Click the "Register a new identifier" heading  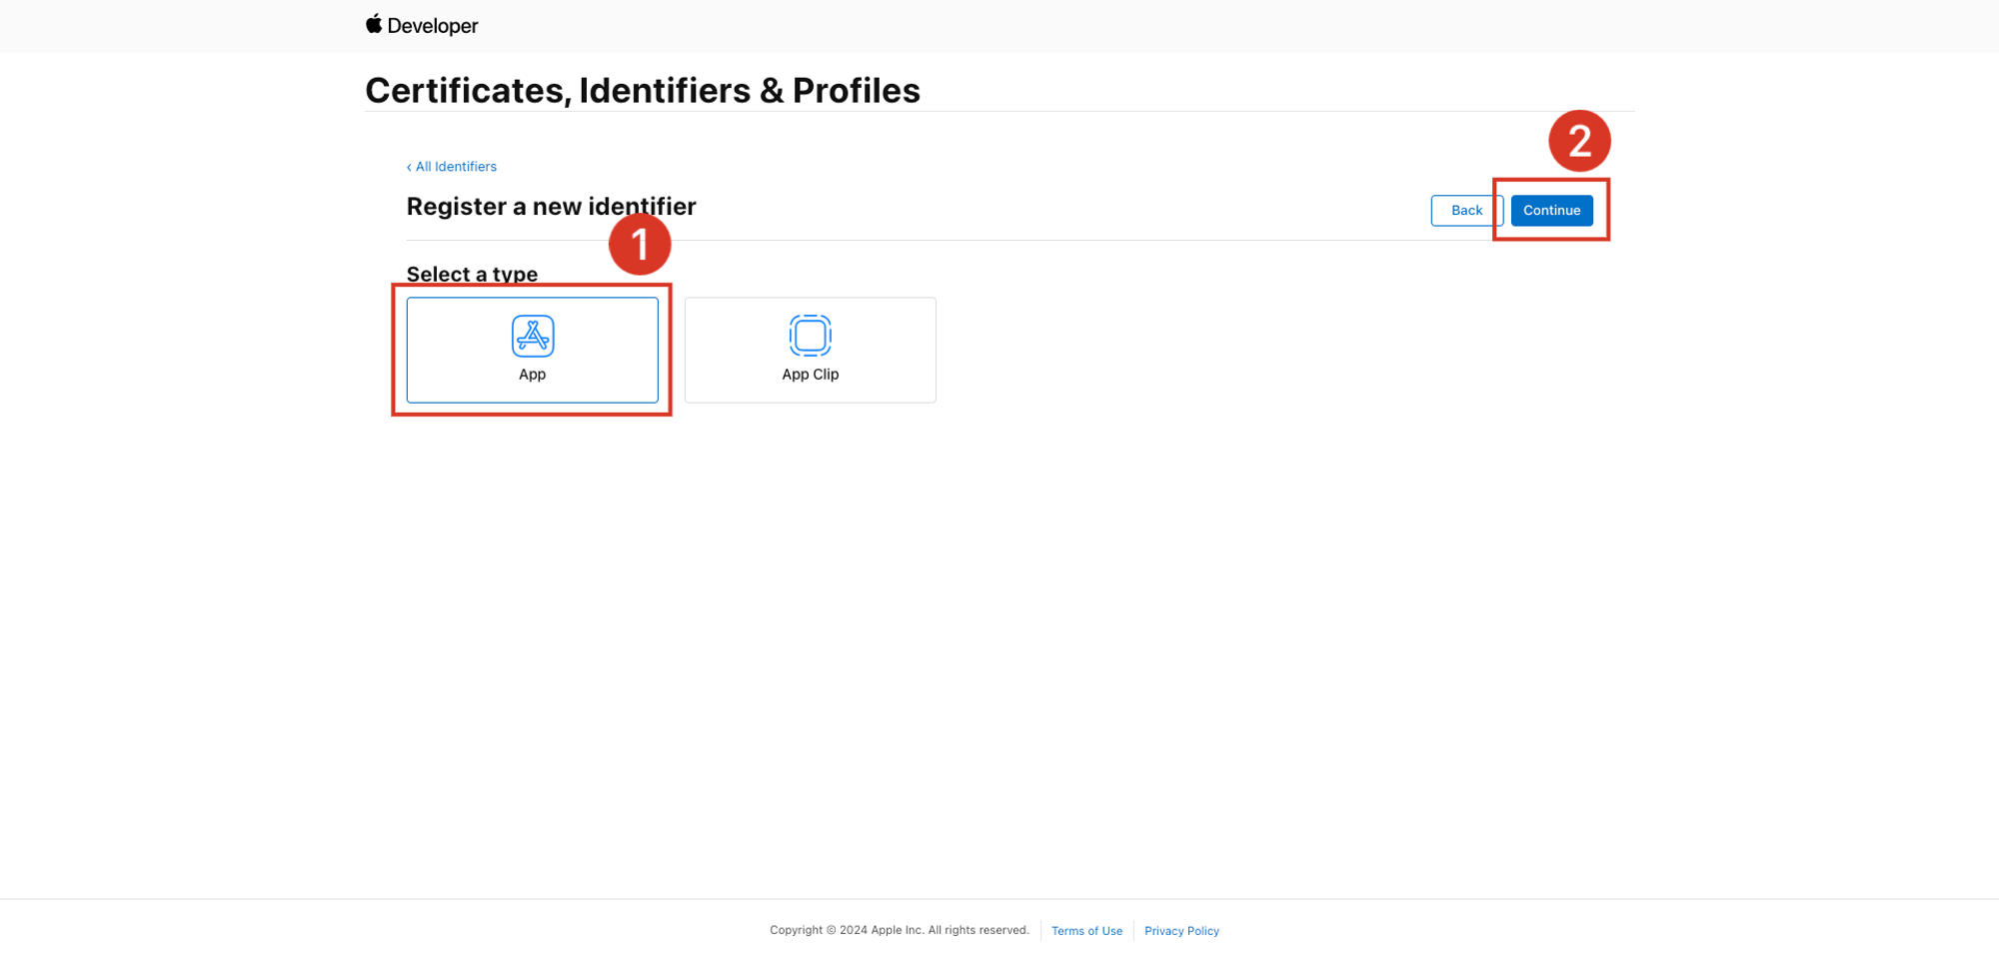551,207
